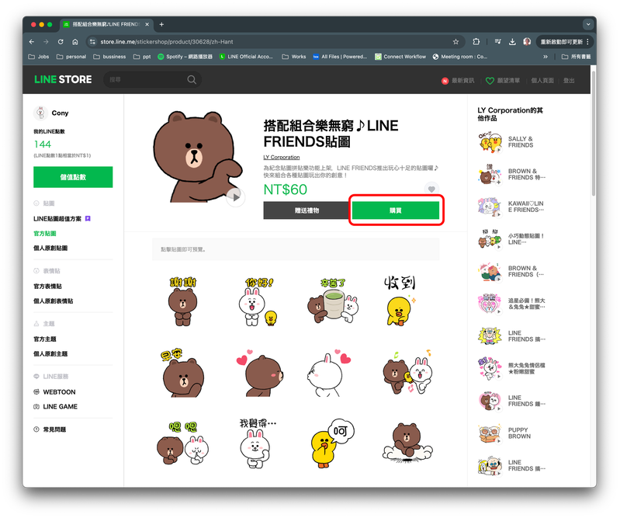
Task: Click the 登出 logout link
Action: click(569, 81)
